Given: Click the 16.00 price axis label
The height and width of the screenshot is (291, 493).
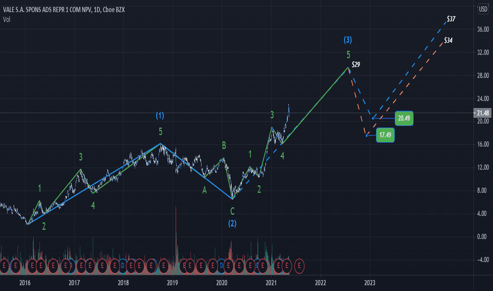Looking at the screenshot, I should [483, 144].
